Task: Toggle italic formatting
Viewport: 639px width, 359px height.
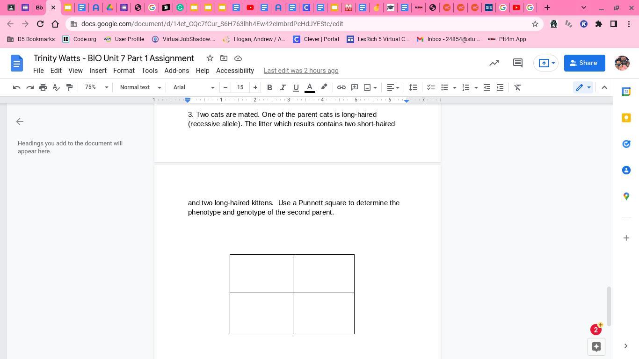Action: (283, 87)
